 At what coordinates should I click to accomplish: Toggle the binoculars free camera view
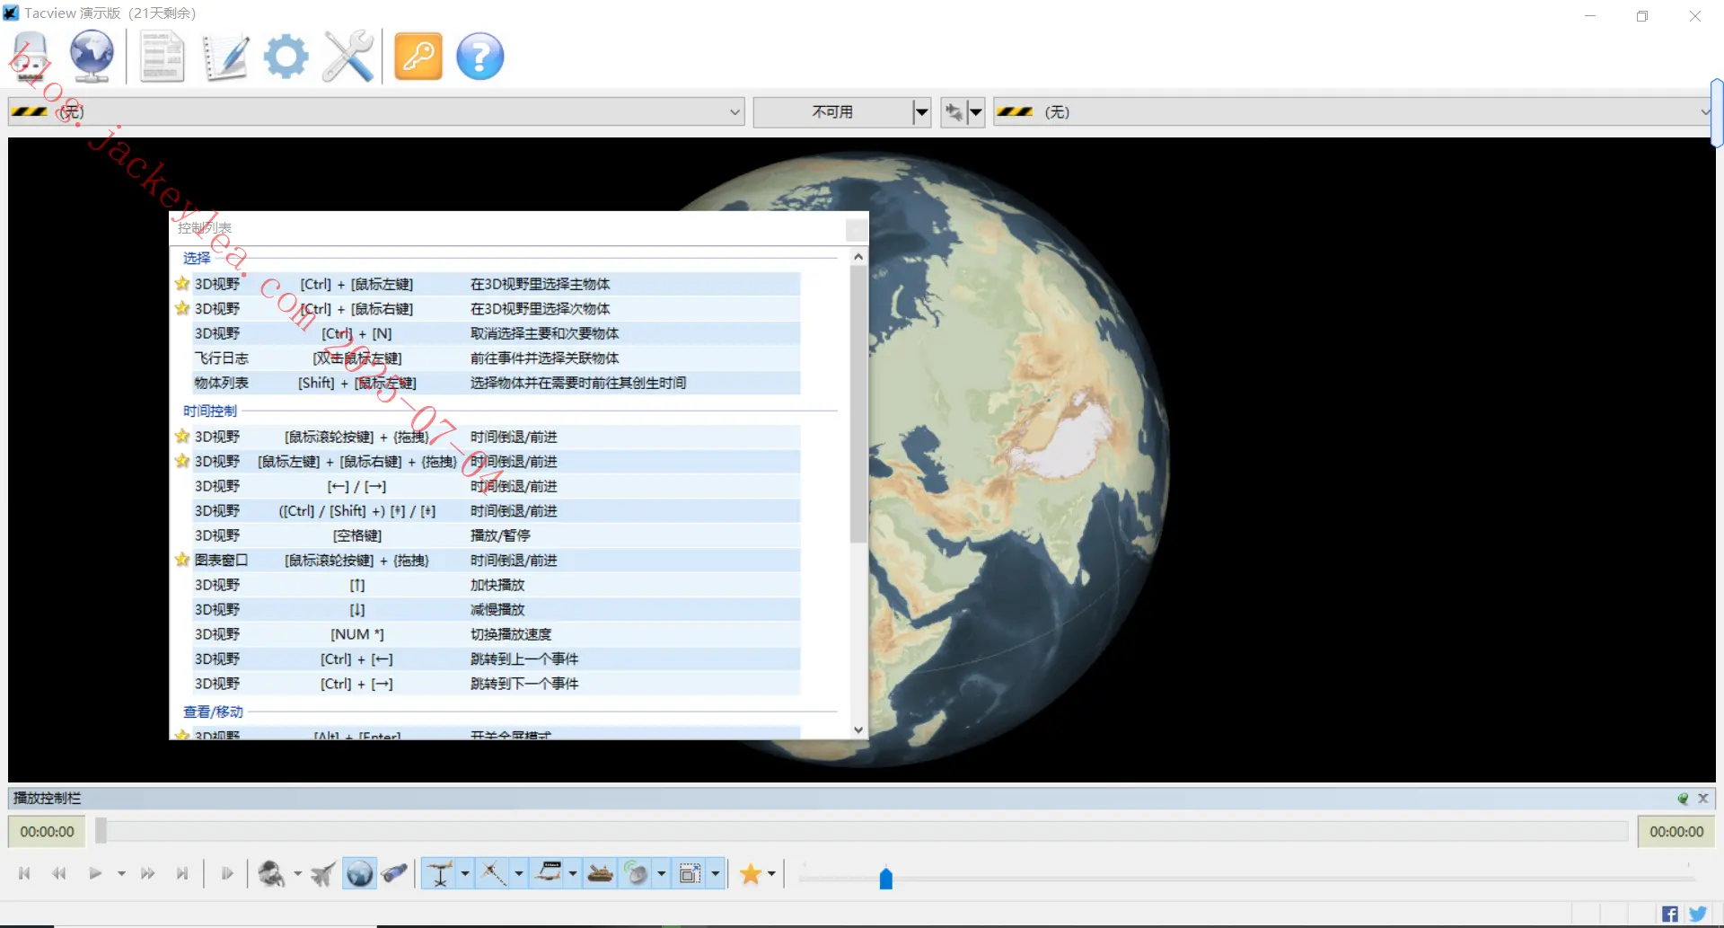coord(394,873)
